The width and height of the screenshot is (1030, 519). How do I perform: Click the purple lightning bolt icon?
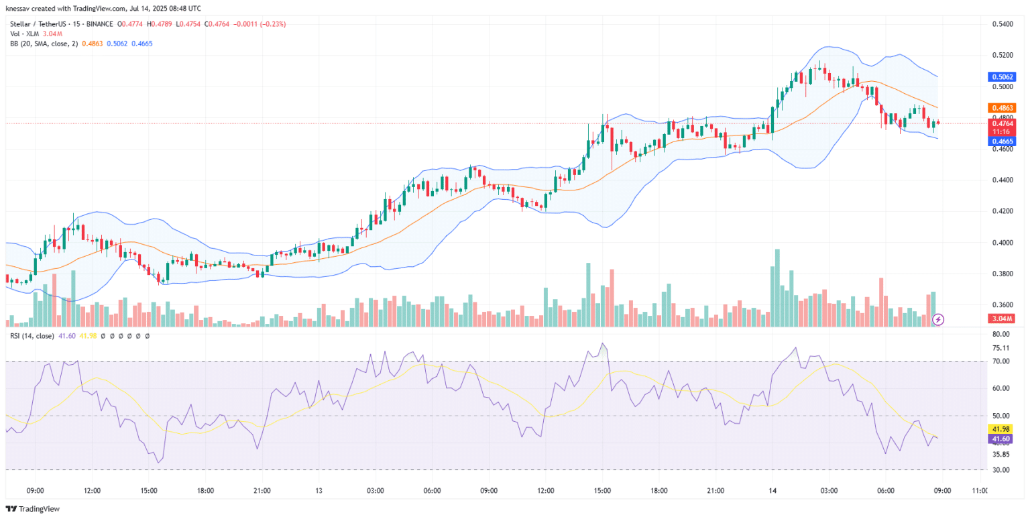point(938,319)
